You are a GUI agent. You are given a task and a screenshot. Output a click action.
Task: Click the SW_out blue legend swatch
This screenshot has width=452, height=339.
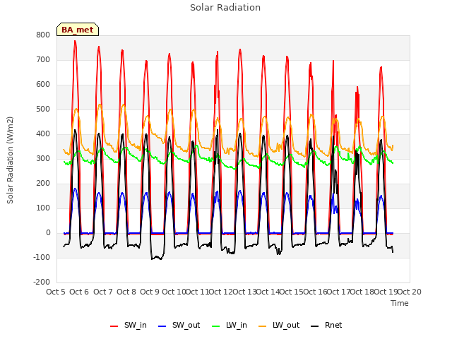pos(162,326)
